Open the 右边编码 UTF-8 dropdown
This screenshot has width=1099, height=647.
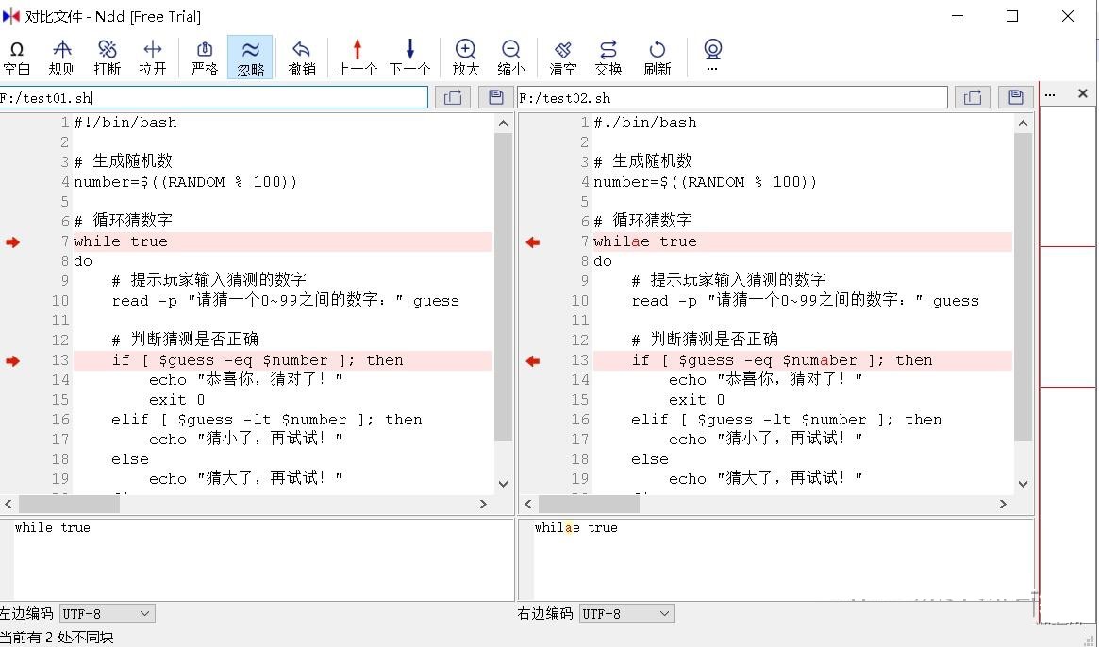[x=627, y=613]
